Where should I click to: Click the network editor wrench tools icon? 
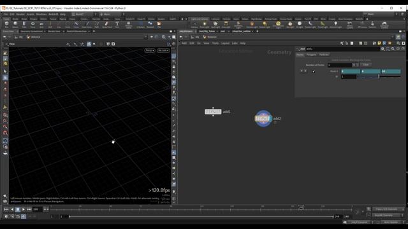[x=342, y=43]
